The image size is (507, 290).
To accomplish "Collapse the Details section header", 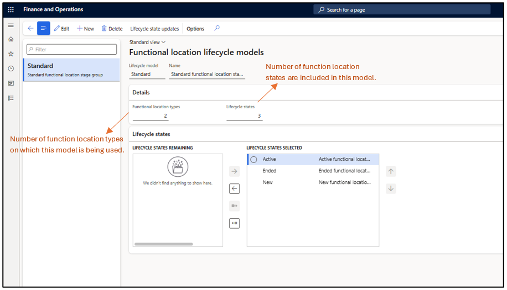I will click(316, 93).
